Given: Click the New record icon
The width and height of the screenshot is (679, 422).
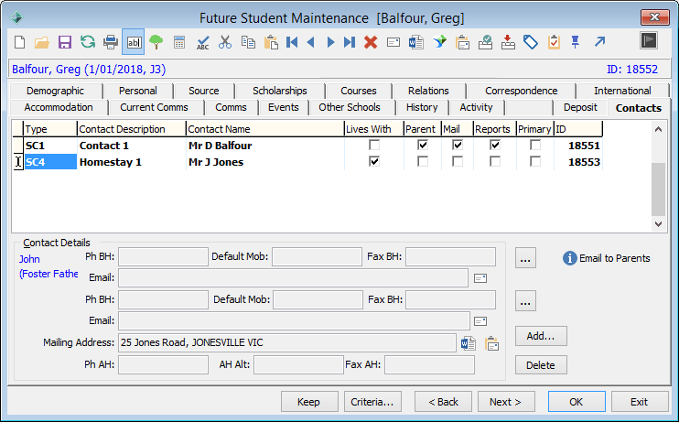Looking at the screenshot, I should pos(19,42).
